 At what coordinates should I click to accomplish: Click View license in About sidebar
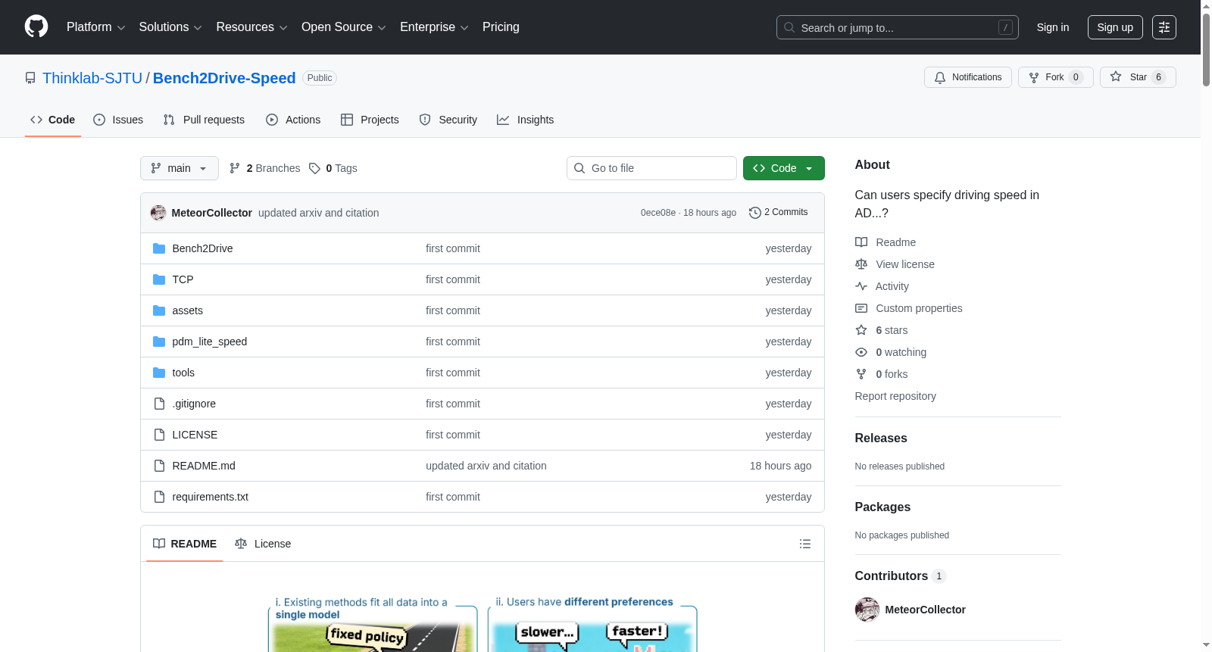[895, 264]
